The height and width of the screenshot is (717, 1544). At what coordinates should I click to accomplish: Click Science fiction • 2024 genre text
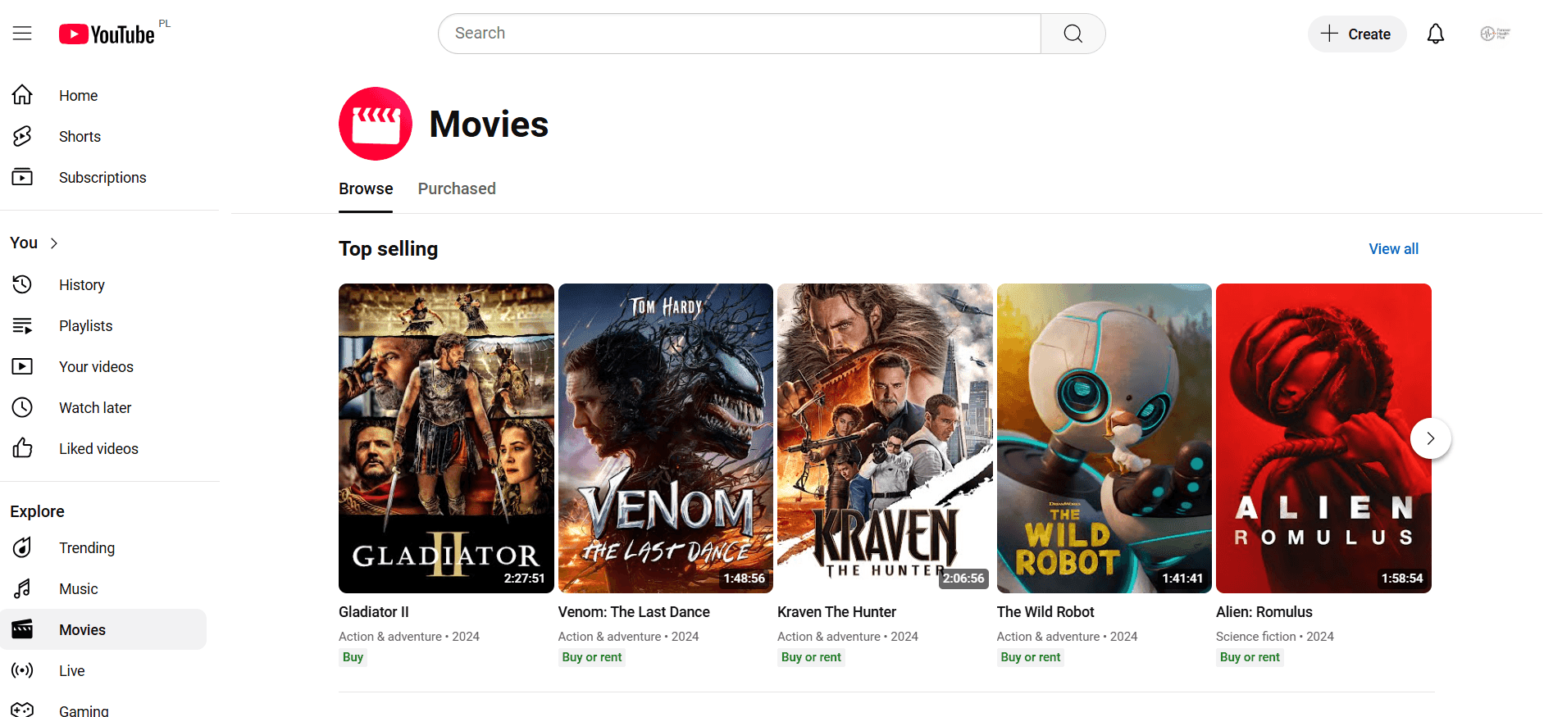click(1275, 637)
